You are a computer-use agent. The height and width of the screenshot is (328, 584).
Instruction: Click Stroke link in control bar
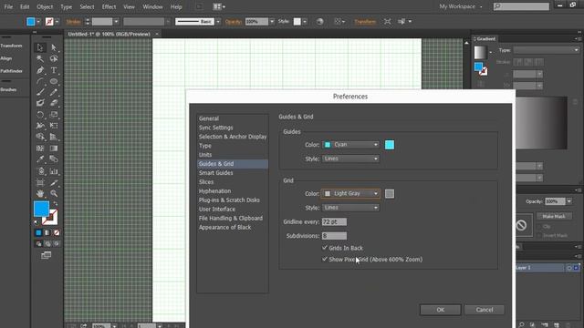pyautogui.click(x=73, y=22)
